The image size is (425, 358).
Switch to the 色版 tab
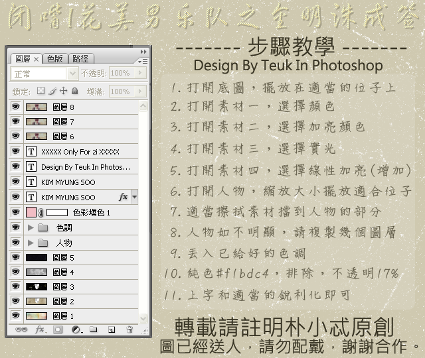click(x=56, y=58)
